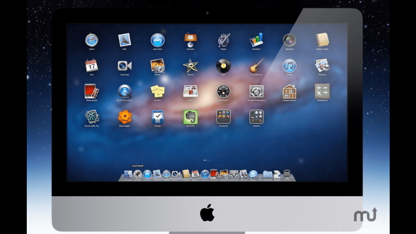The height and width of the screenshot is (234, 416).
Task: Open Safari from the Launchpad grid
Action: pyautogui.click(x=91, y=40)
